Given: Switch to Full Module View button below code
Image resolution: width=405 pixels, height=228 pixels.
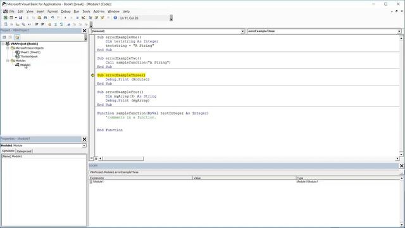Looking at the screenshot, I should tap(96, 158).
